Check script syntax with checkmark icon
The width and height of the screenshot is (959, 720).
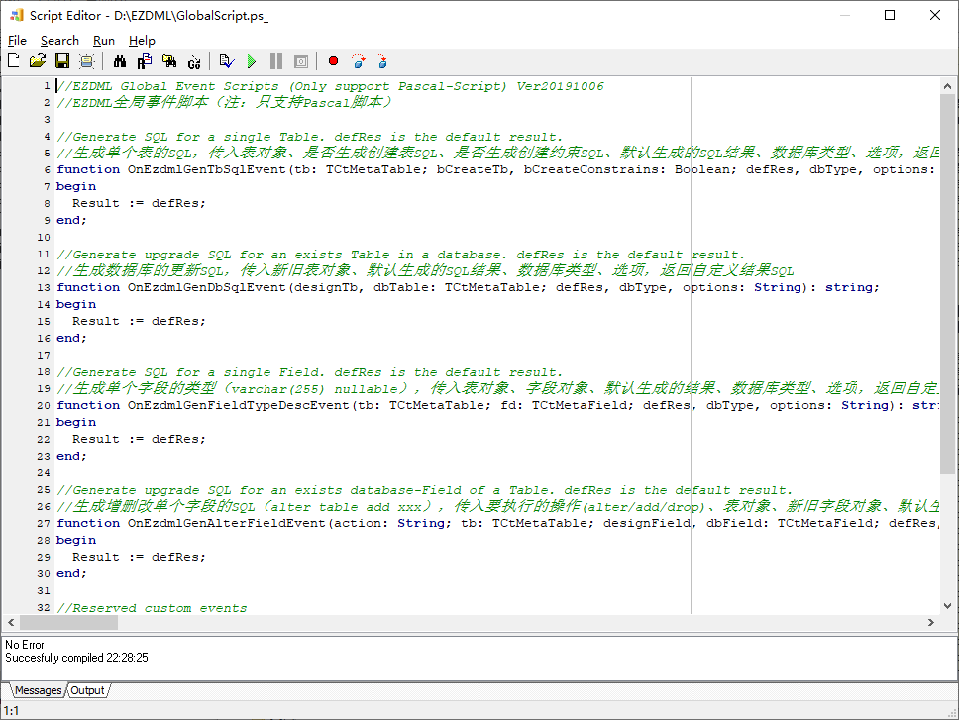(227, 61)
